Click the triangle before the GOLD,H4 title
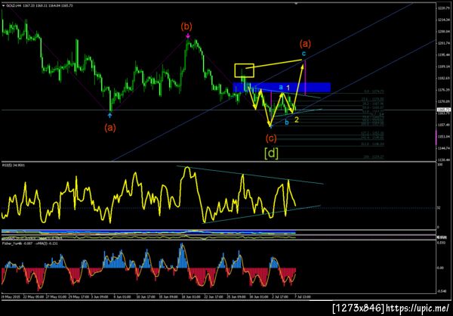The image size is (453, 316). [3, 5]
